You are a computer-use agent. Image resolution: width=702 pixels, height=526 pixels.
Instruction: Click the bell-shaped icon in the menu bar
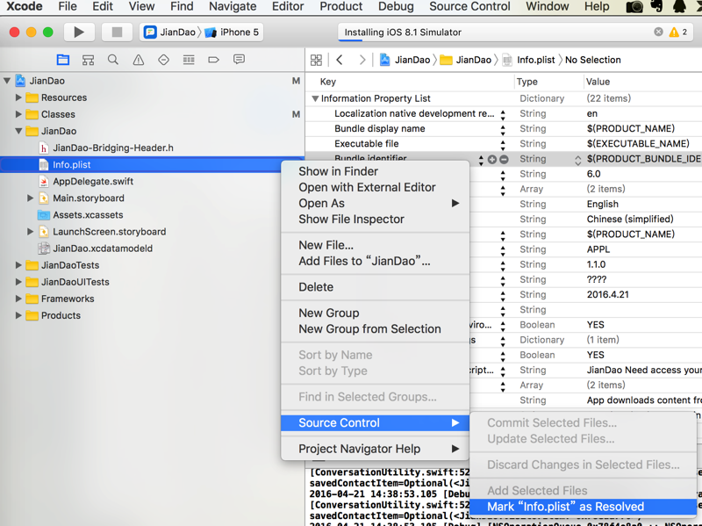tap(679, 6)
